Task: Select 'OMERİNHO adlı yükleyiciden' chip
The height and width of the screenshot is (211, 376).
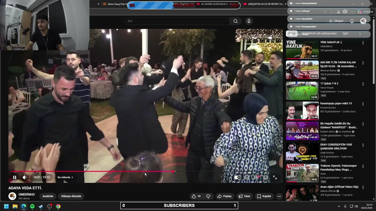Action: coord(319,34)
